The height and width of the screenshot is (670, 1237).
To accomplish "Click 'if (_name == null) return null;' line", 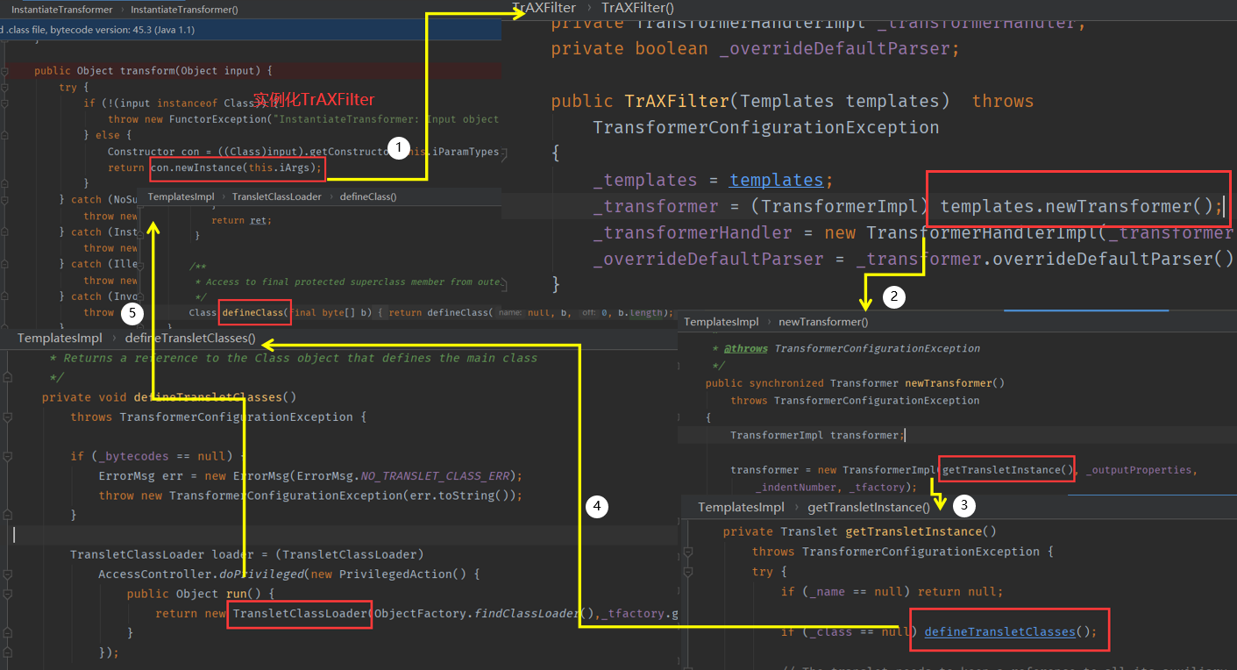I will (892, 592).
